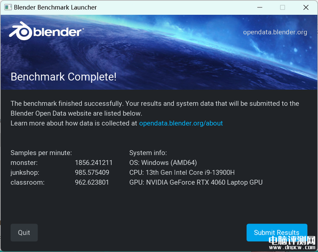Click the 'classroom:' label
318x252 pixels.
tap(27, 182)
